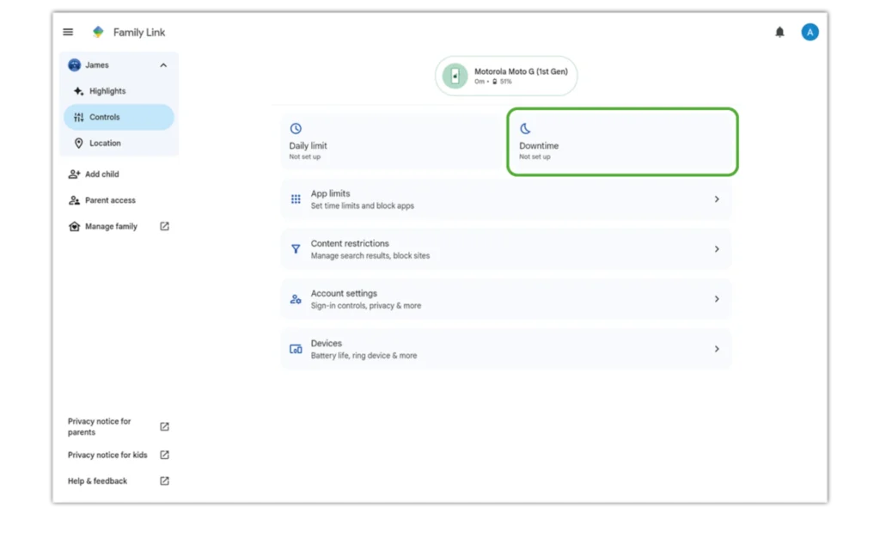Screen dimensions: 880x550
Task: Click the Family Link logo icon
Action: pos(98,32)
